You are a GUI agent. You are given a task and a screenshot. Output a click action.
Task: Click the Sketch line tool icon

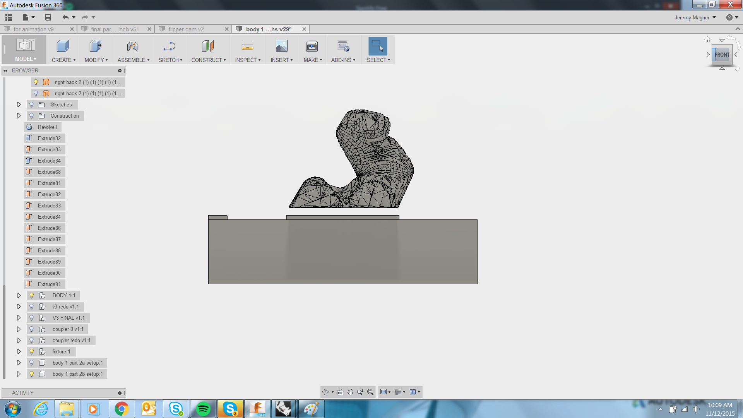pyautogui.click(x=169, y=46)
